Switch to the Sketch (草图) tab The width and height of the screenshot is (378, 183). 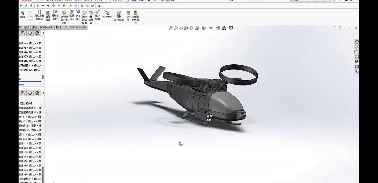[x=27, y=28]
